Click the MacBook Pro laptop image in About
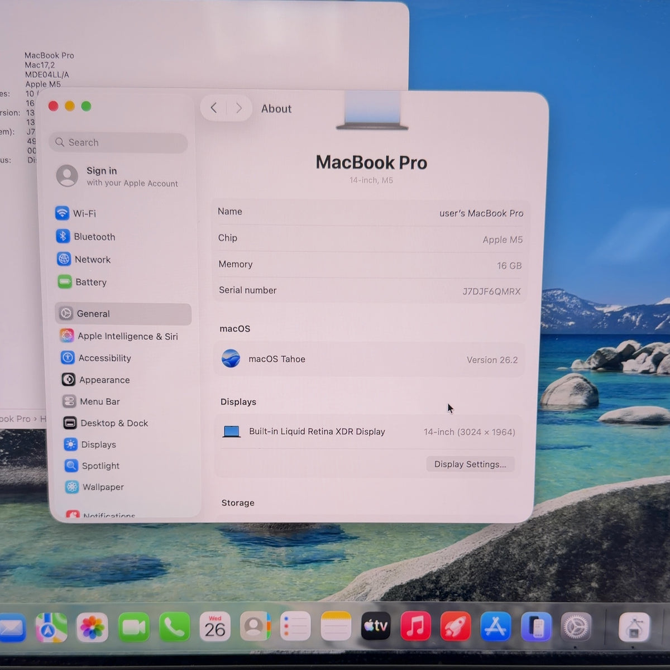Image resolution: width=670 pixels, height=670 pixels. pos(372,112)
